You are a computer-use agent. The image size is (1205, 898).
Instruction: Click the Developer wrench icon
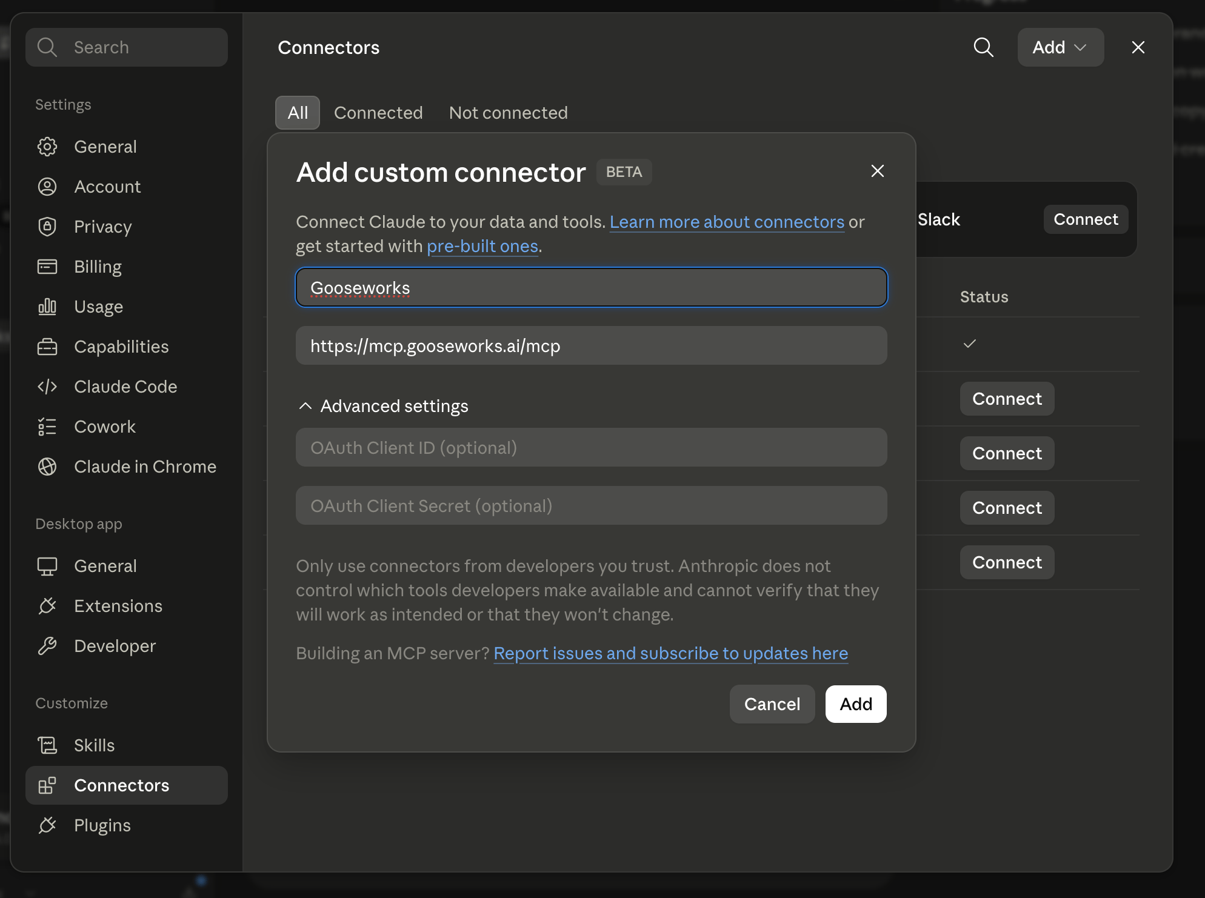click(x=47, y=646)
